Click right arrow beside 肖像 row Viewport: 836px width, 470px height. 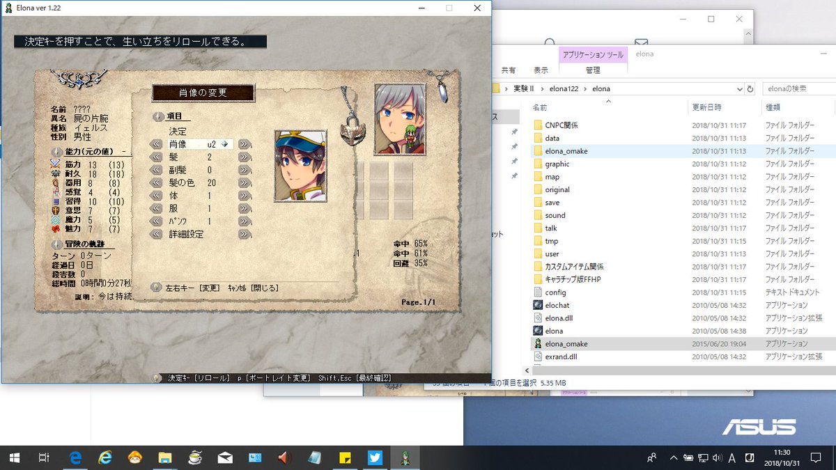point(245,144)
